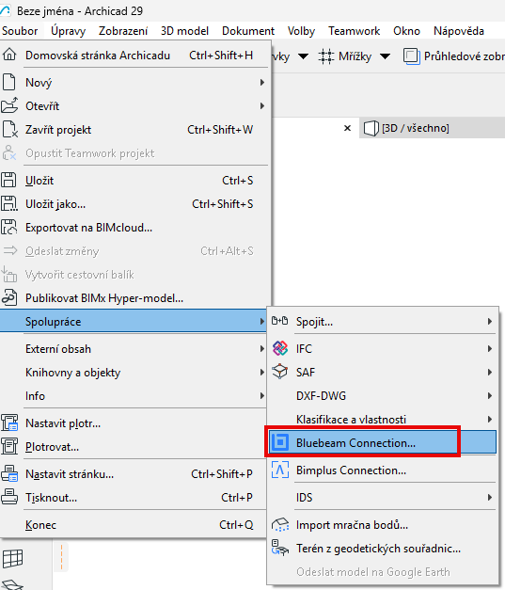
Task: Open the Úpravy menu
Action: (68, 31)
